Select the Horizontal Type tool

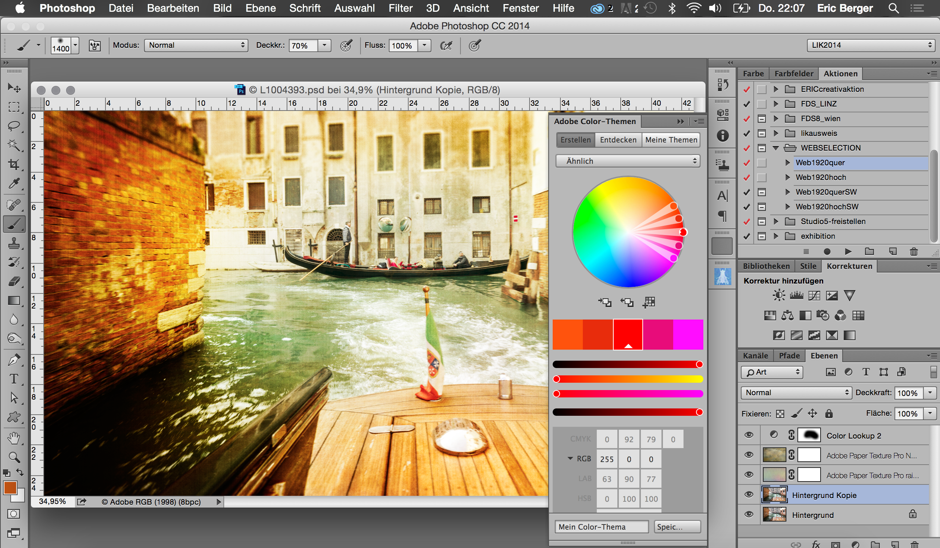(14, 379)
